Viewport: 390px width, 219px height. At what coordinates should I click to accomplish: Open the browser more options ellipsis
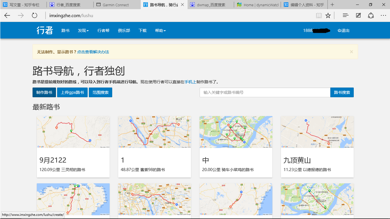(x=383, y=15)
